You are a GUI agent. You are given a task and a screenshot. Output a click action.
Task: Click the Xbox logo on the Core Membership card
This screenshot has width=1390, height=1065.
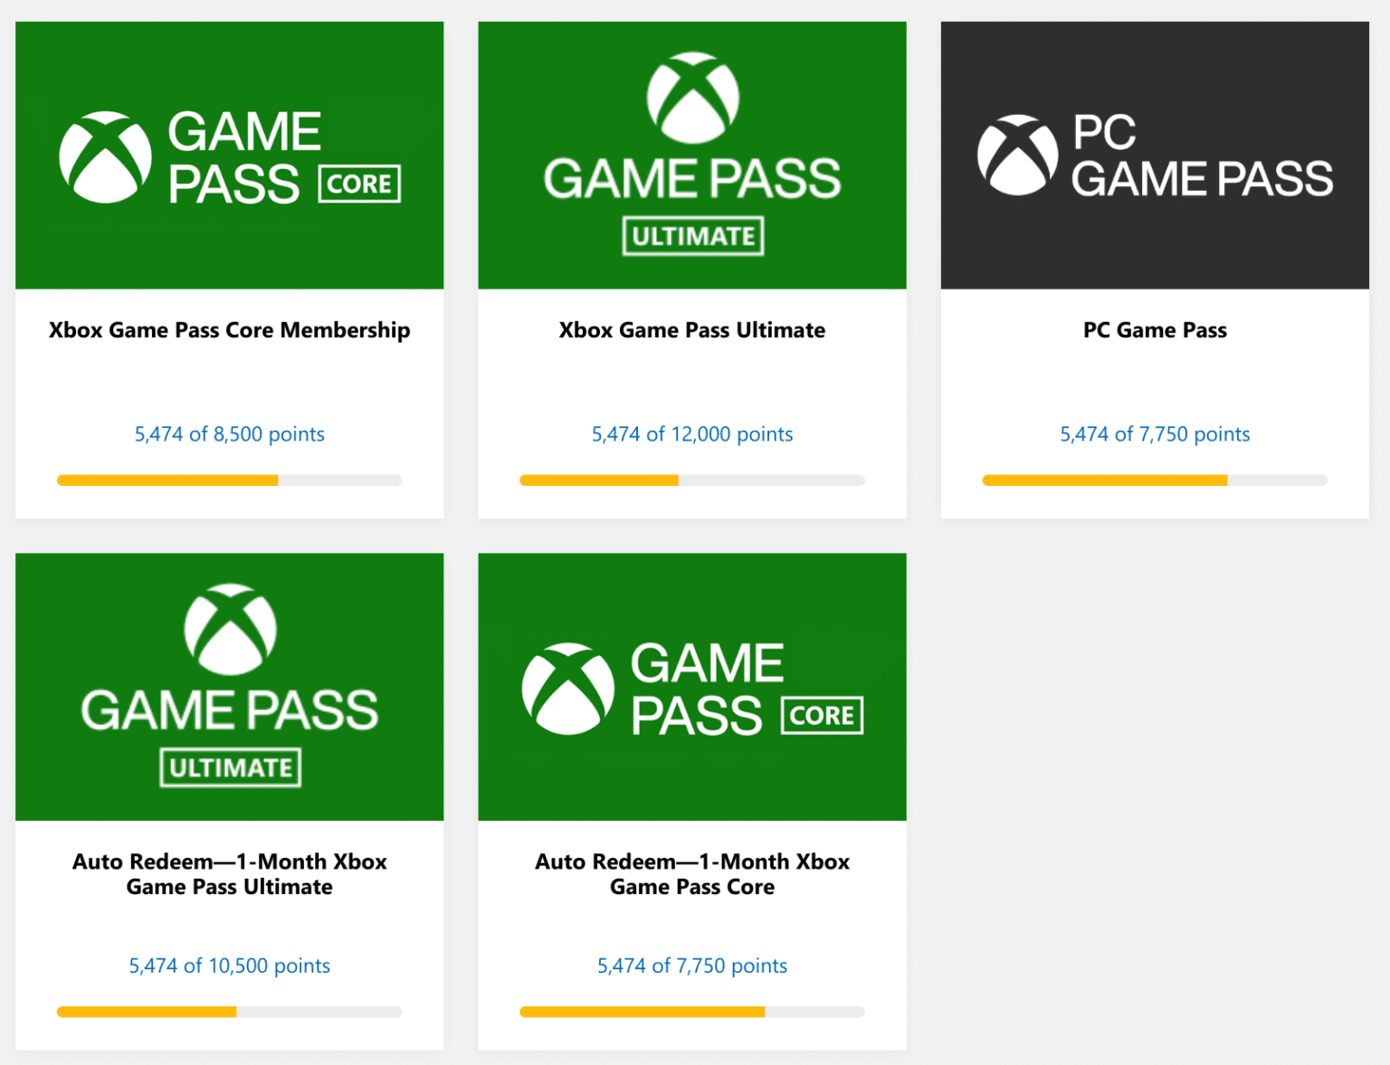click(103, 155)
